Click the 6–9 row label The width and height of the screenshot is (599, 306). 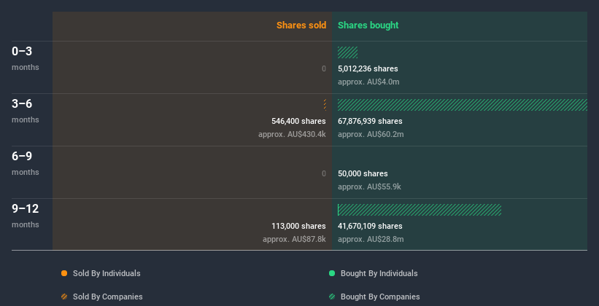tap(22, 156)
